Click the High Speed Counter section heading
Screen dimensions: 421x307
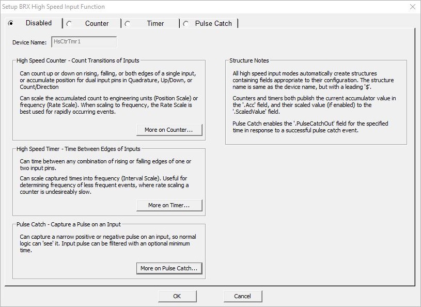[x=77, y=60]
